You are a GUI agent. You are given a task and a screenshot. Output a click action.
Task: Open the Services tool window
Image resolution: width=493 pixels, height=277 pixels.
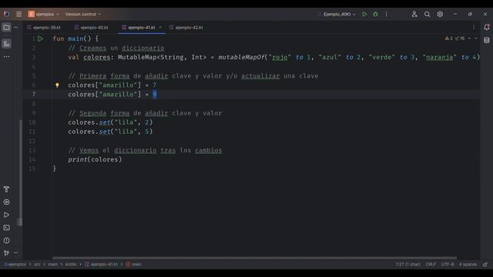coord(6,202)
